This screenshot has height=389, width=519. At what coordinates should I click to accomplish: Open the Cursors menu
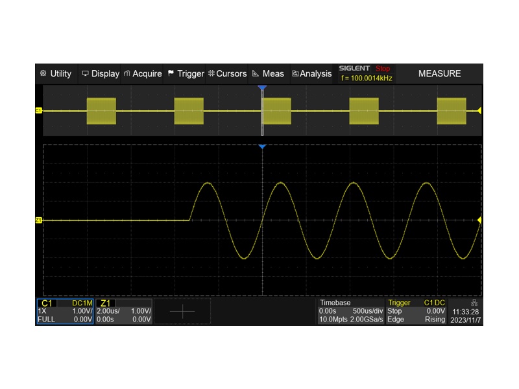pyautogui.click(x=226, y=74)
